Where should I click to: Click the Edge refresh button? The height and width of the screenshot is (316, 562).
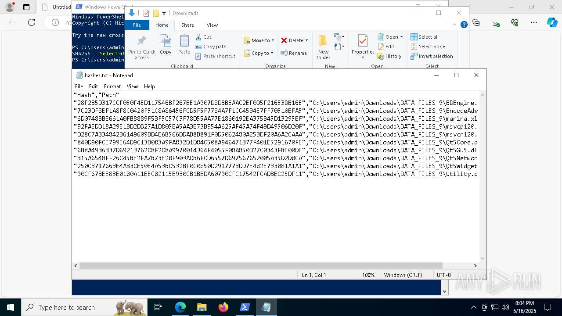(32, 22)
